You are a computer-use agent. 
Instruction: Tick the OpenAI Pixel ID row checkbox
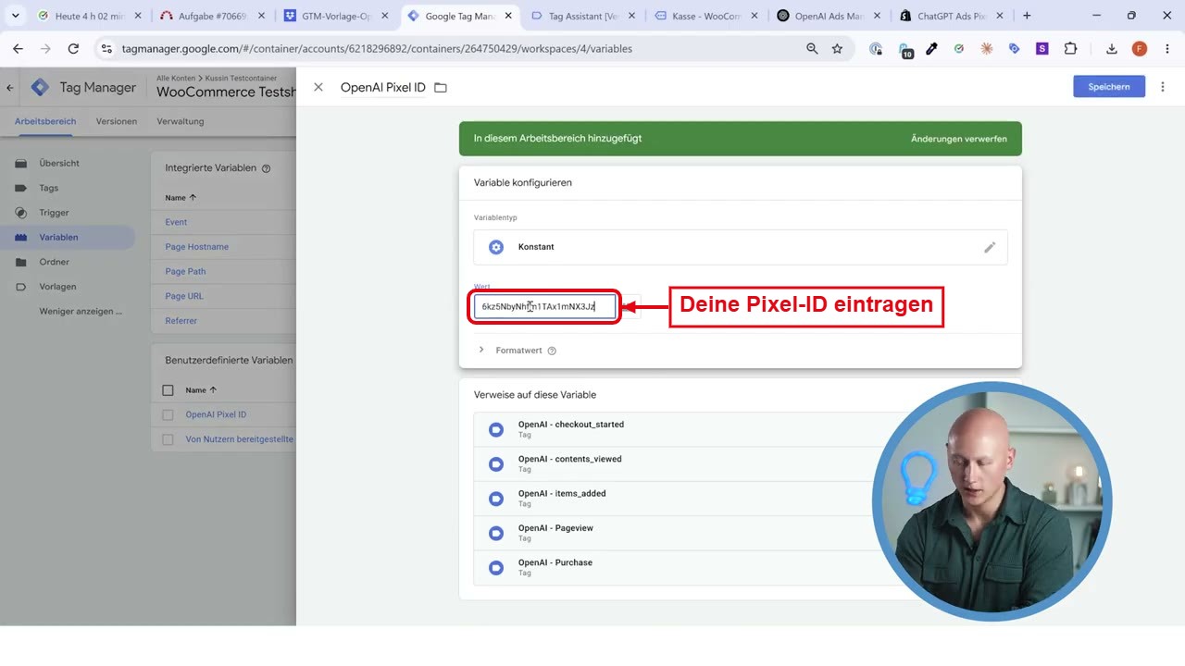click(168, 415)
